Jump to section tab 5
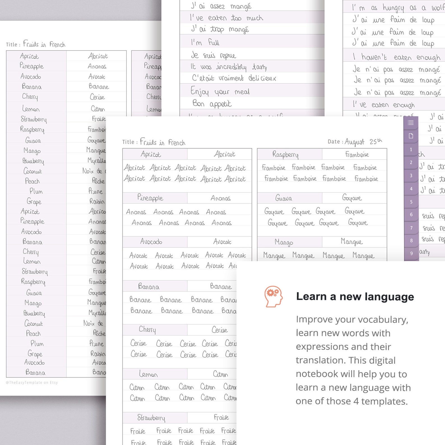 click(x=411, y=202)
